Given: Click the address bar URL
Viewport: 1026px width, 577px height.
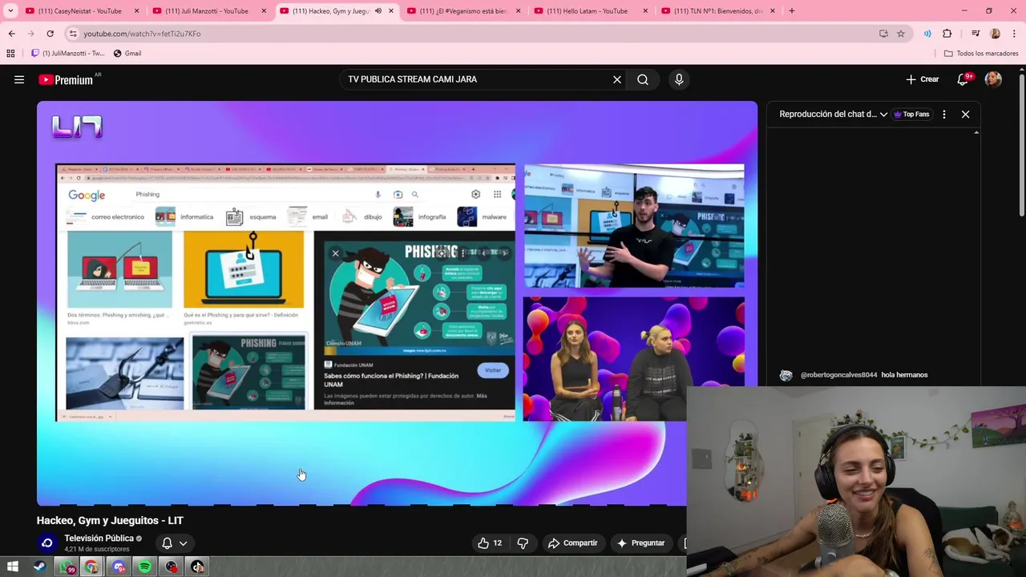Looking at the screenshot, I should [142, 34].
